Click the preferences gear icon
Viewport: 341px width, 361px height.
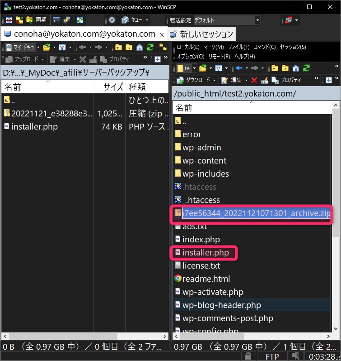112,20
